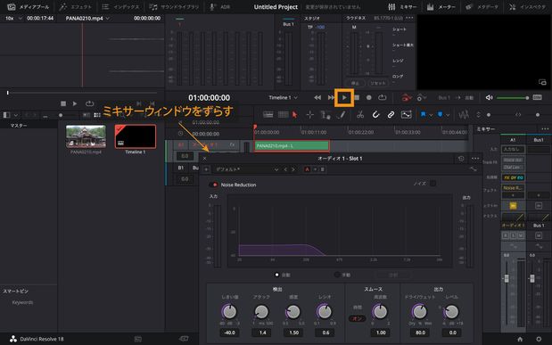552x345 pixels.
Task: Play the source viewer clip
Action: 75,103
